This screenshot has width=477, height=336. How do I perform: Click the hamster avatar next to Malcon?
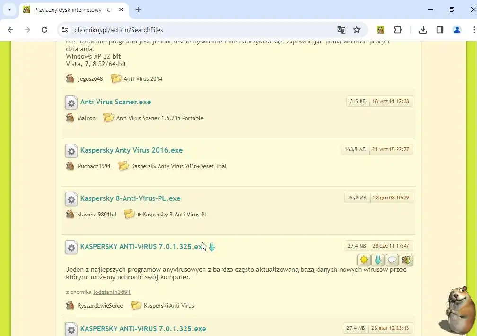(x=70, y=118)
